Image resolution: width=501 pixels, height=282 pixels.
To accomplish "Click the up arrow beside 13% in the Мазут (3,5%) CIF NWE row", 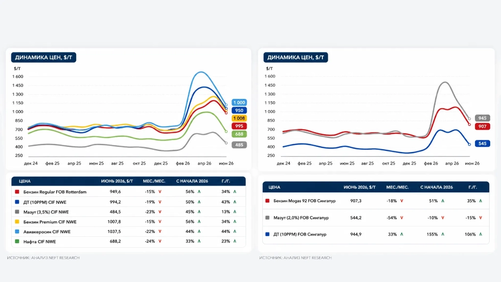I will click(x=234, y=212).
